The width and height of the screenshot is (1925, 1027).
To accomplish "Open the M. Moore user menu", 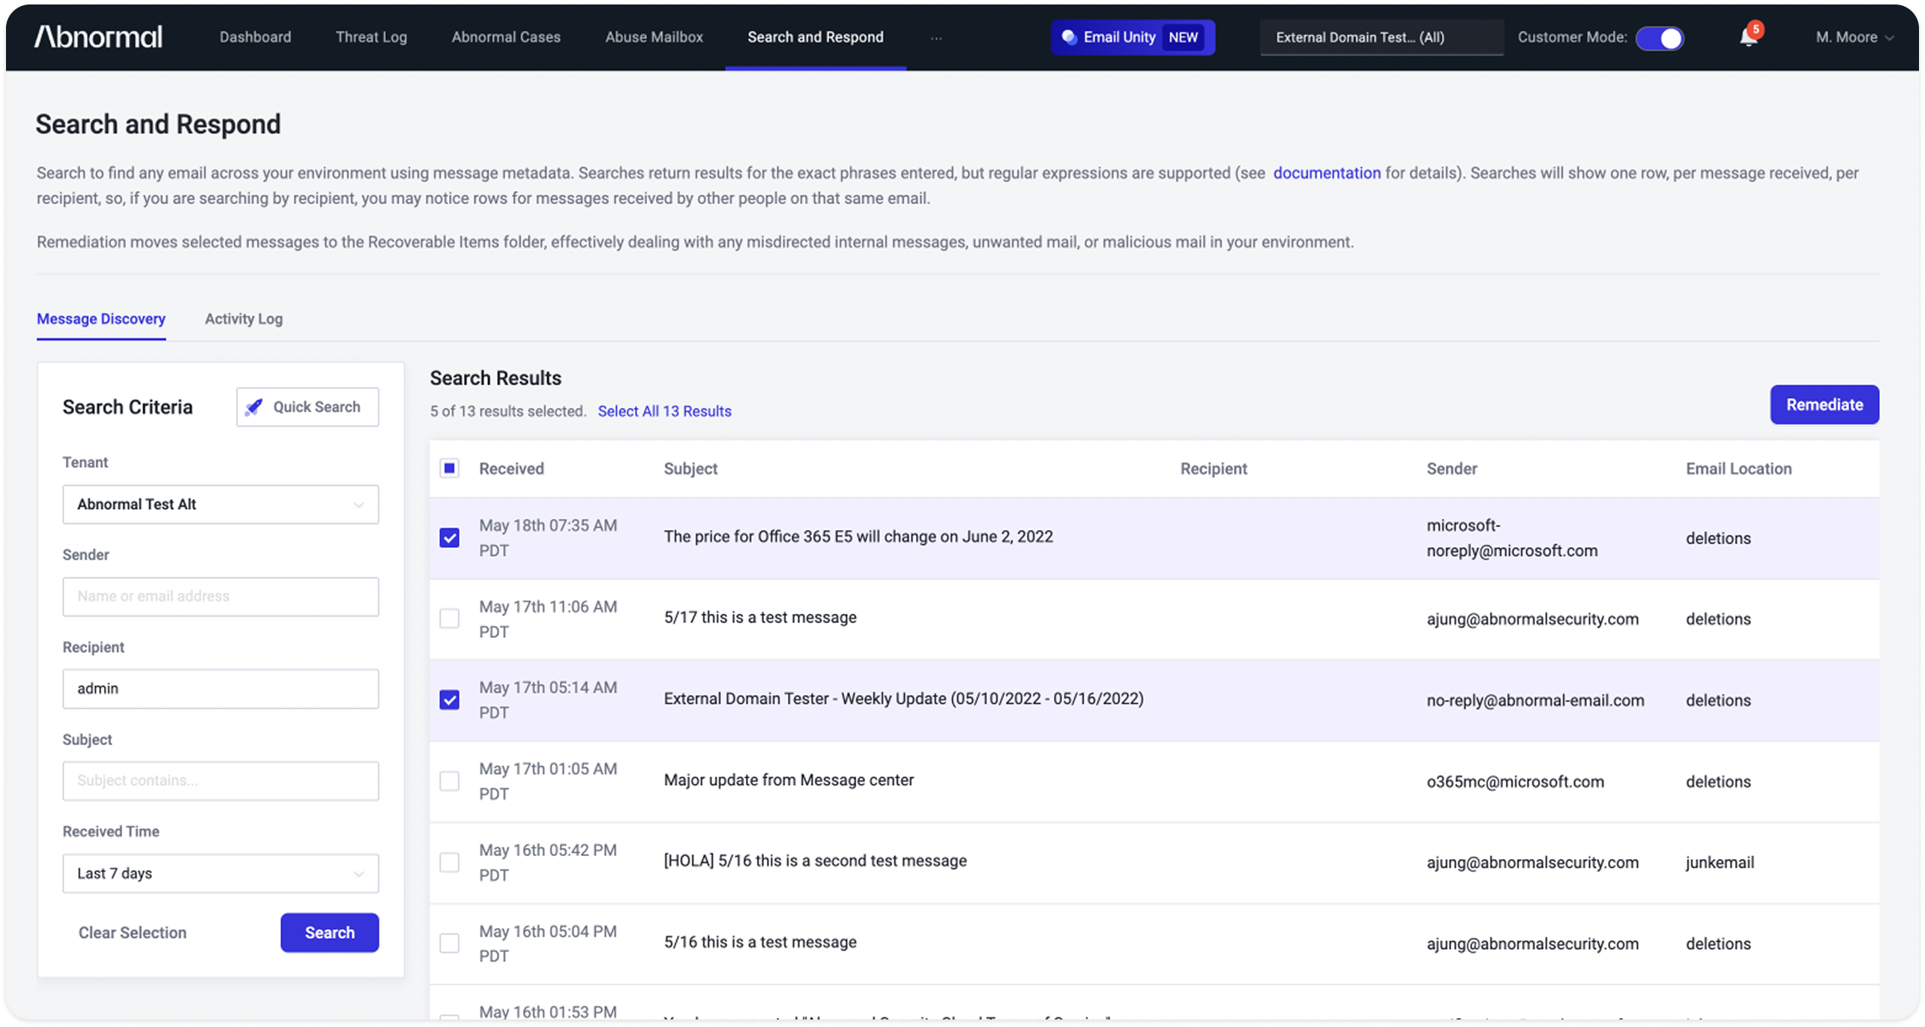I will click(1854, 37).
